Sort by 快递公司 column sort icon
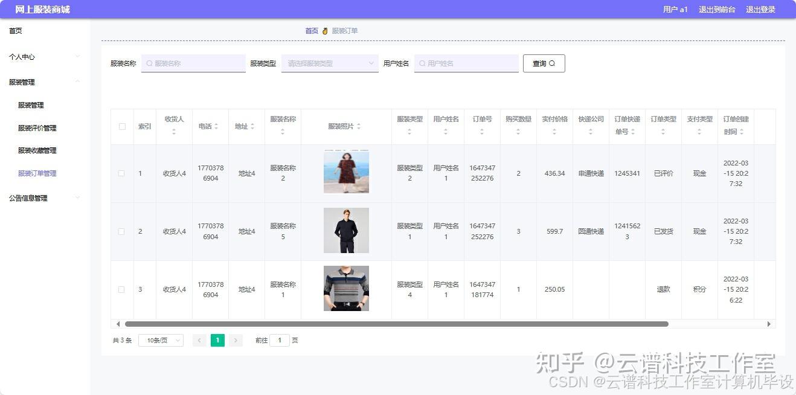796x395 pixels. [x=591, y=131]
